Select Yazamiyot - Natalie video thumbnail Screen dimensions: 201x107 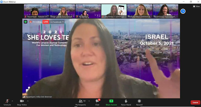point(36,11)
